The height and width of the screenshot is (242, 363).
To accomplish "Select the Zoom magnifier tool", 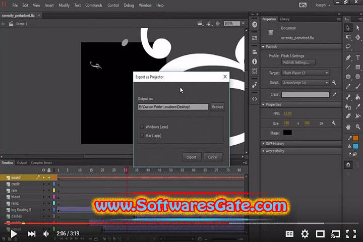I will (358, 127).
